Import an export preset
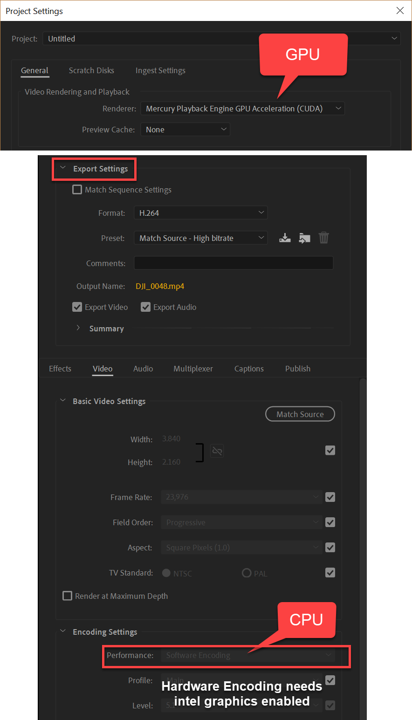Viewport: 412px width, 720px height. (304, 238)
